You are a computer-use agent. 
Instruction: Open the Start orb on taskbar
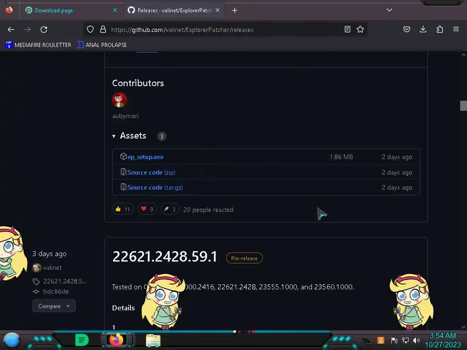pos(12,340)
